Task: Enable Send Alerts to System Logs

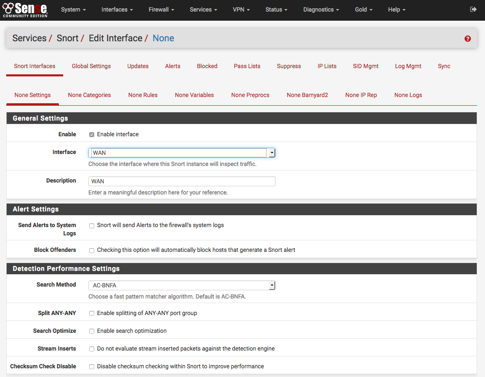Action: click(x=92, y=225)
